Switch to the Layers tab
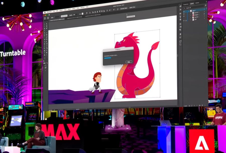 tap(192, 4)
